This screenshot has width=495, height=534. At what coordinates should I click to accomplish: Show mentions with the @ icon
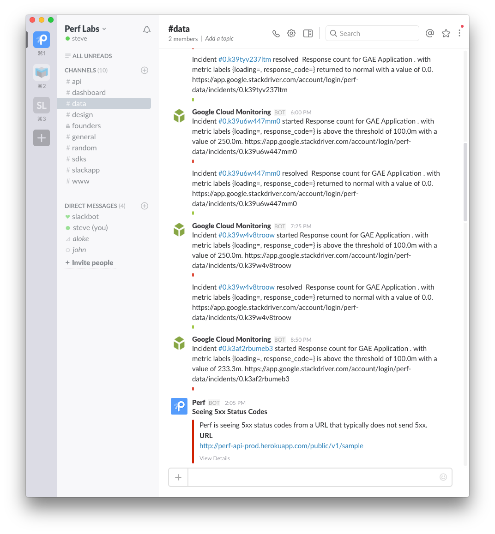[430, 33]
